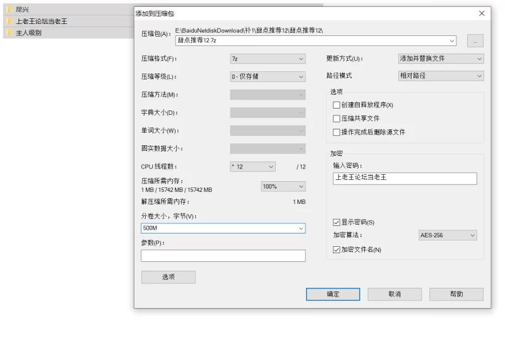This screenshot has height=344, width=505.
Task: Click the disabled 单词大小 dropdown
Action: coord(268,131)
